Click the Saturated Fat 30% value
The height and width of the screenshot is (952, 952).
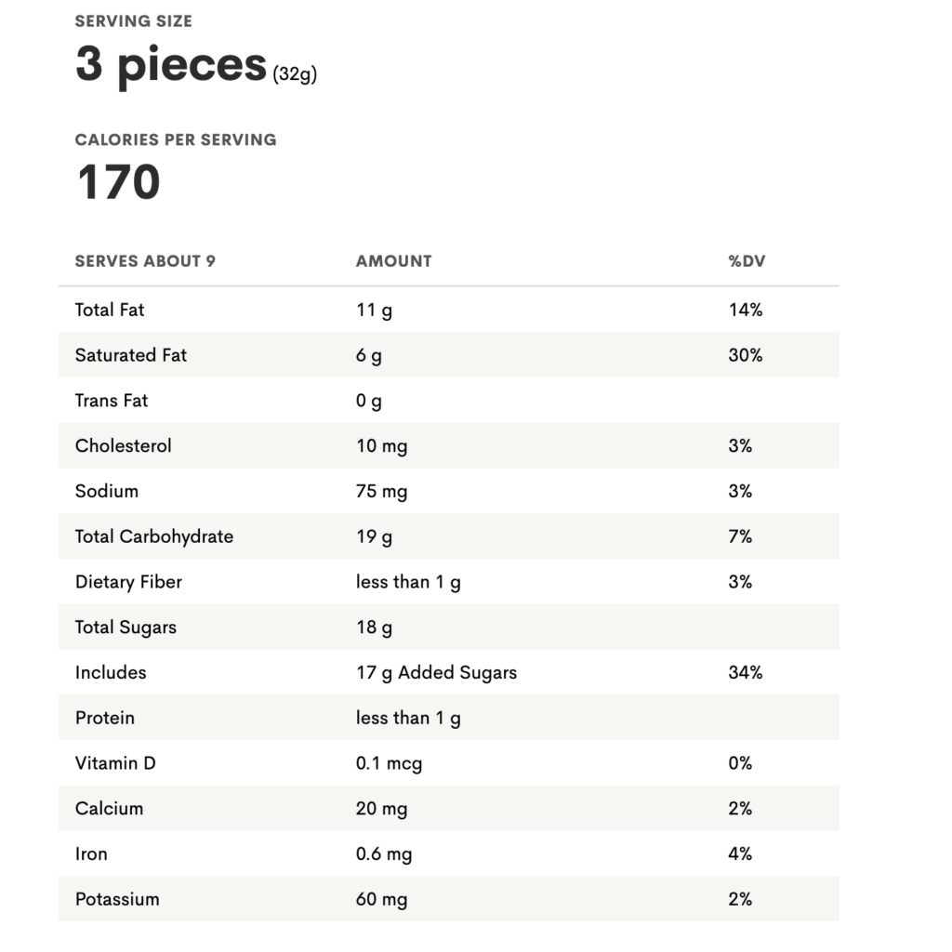coord(746,355)
